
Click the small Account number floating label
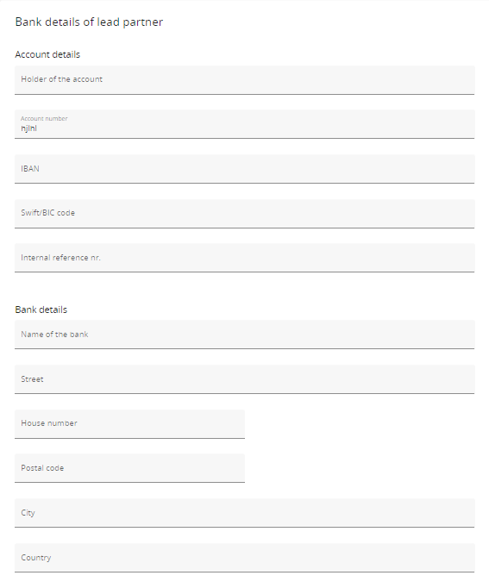[x=44, y=118]
